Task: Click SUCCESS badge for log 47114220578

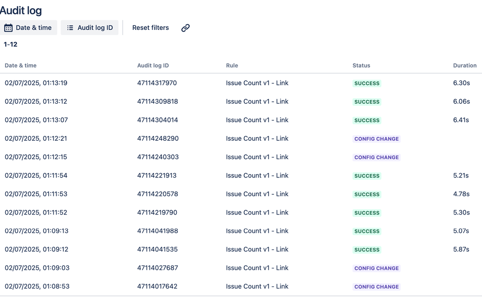Action: [x=367, y=194]
